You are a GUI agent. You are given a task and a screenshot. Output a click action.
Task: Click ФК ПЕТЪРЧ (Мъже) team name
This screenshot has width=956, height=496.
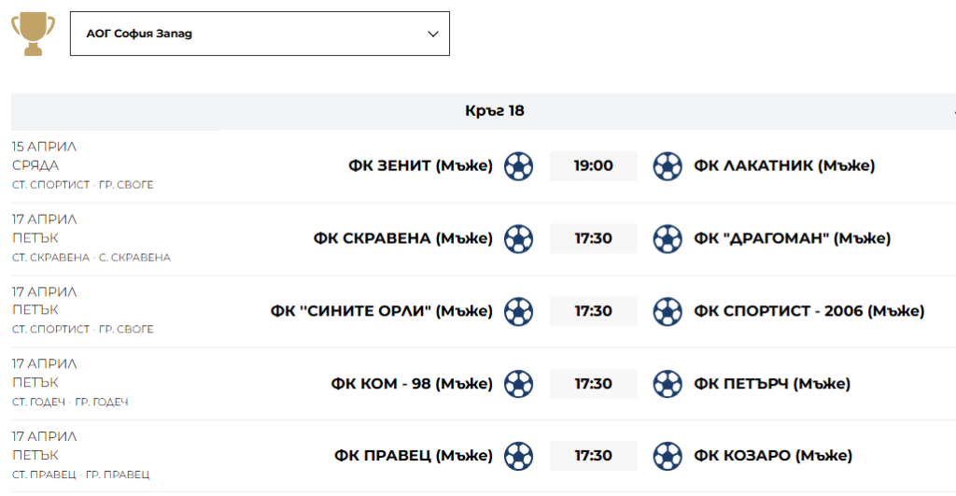[772, 384]
